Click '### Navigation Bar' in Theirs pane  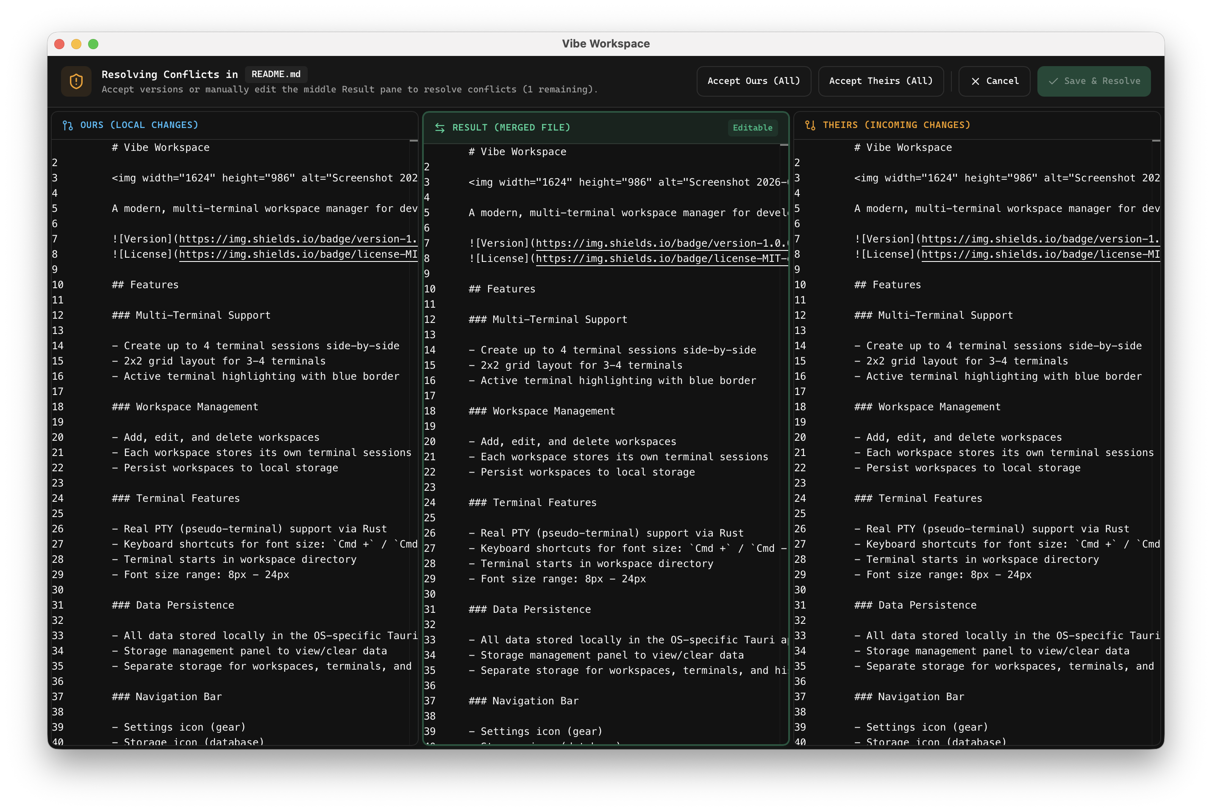click(x=909, y=697)
